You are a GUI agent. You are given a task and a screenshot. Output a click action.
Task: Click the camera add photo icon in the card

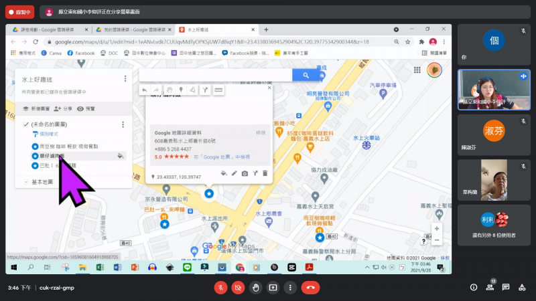(x=245, y=173)
